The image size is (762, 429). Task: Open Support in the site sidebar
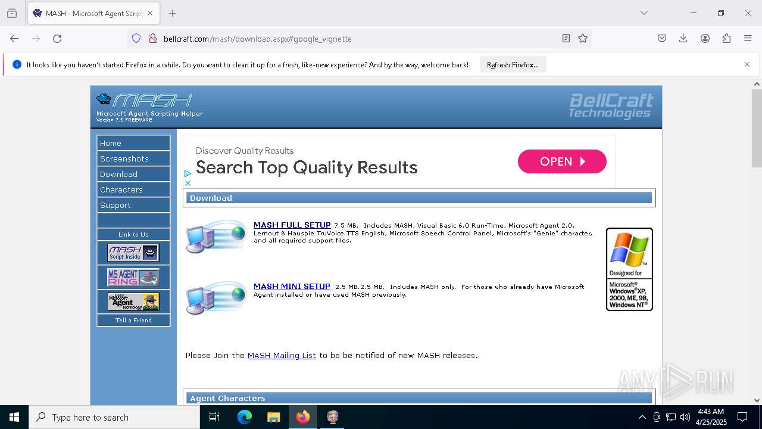coord(133,205)
